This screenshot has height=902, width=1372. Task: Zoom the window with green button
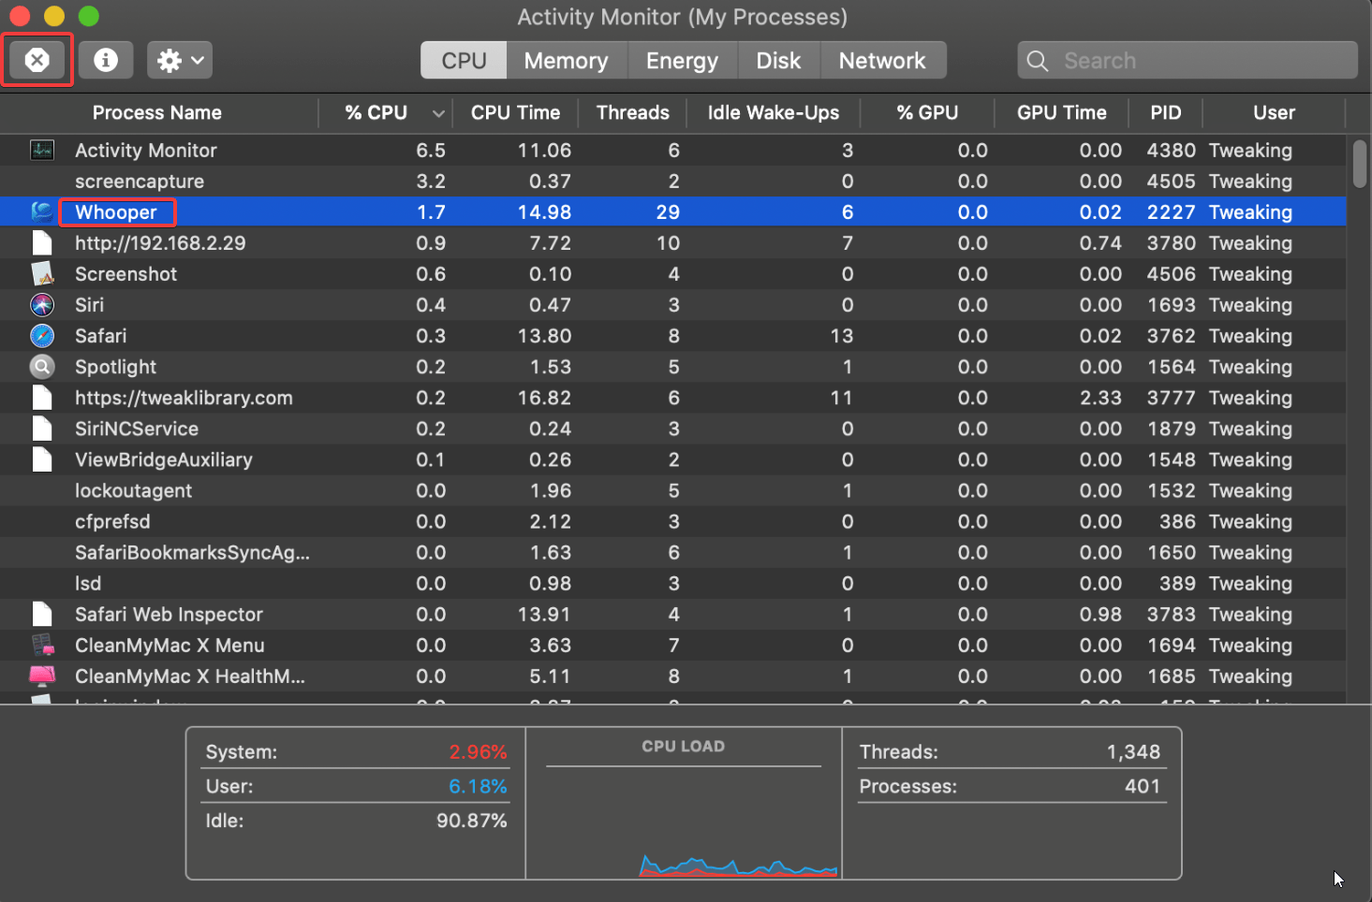click(88, 16)
